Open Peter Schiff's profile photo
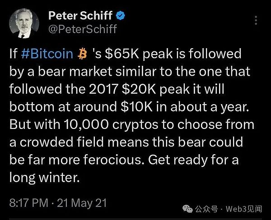Viewport: 271px width, 220px height. 25,23
